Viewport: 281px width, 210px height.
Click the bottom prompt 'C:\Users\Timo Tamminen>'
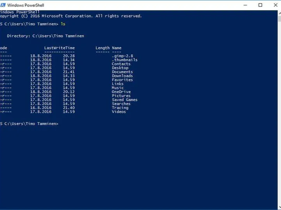pyautogui.click(x=31, y=124)
